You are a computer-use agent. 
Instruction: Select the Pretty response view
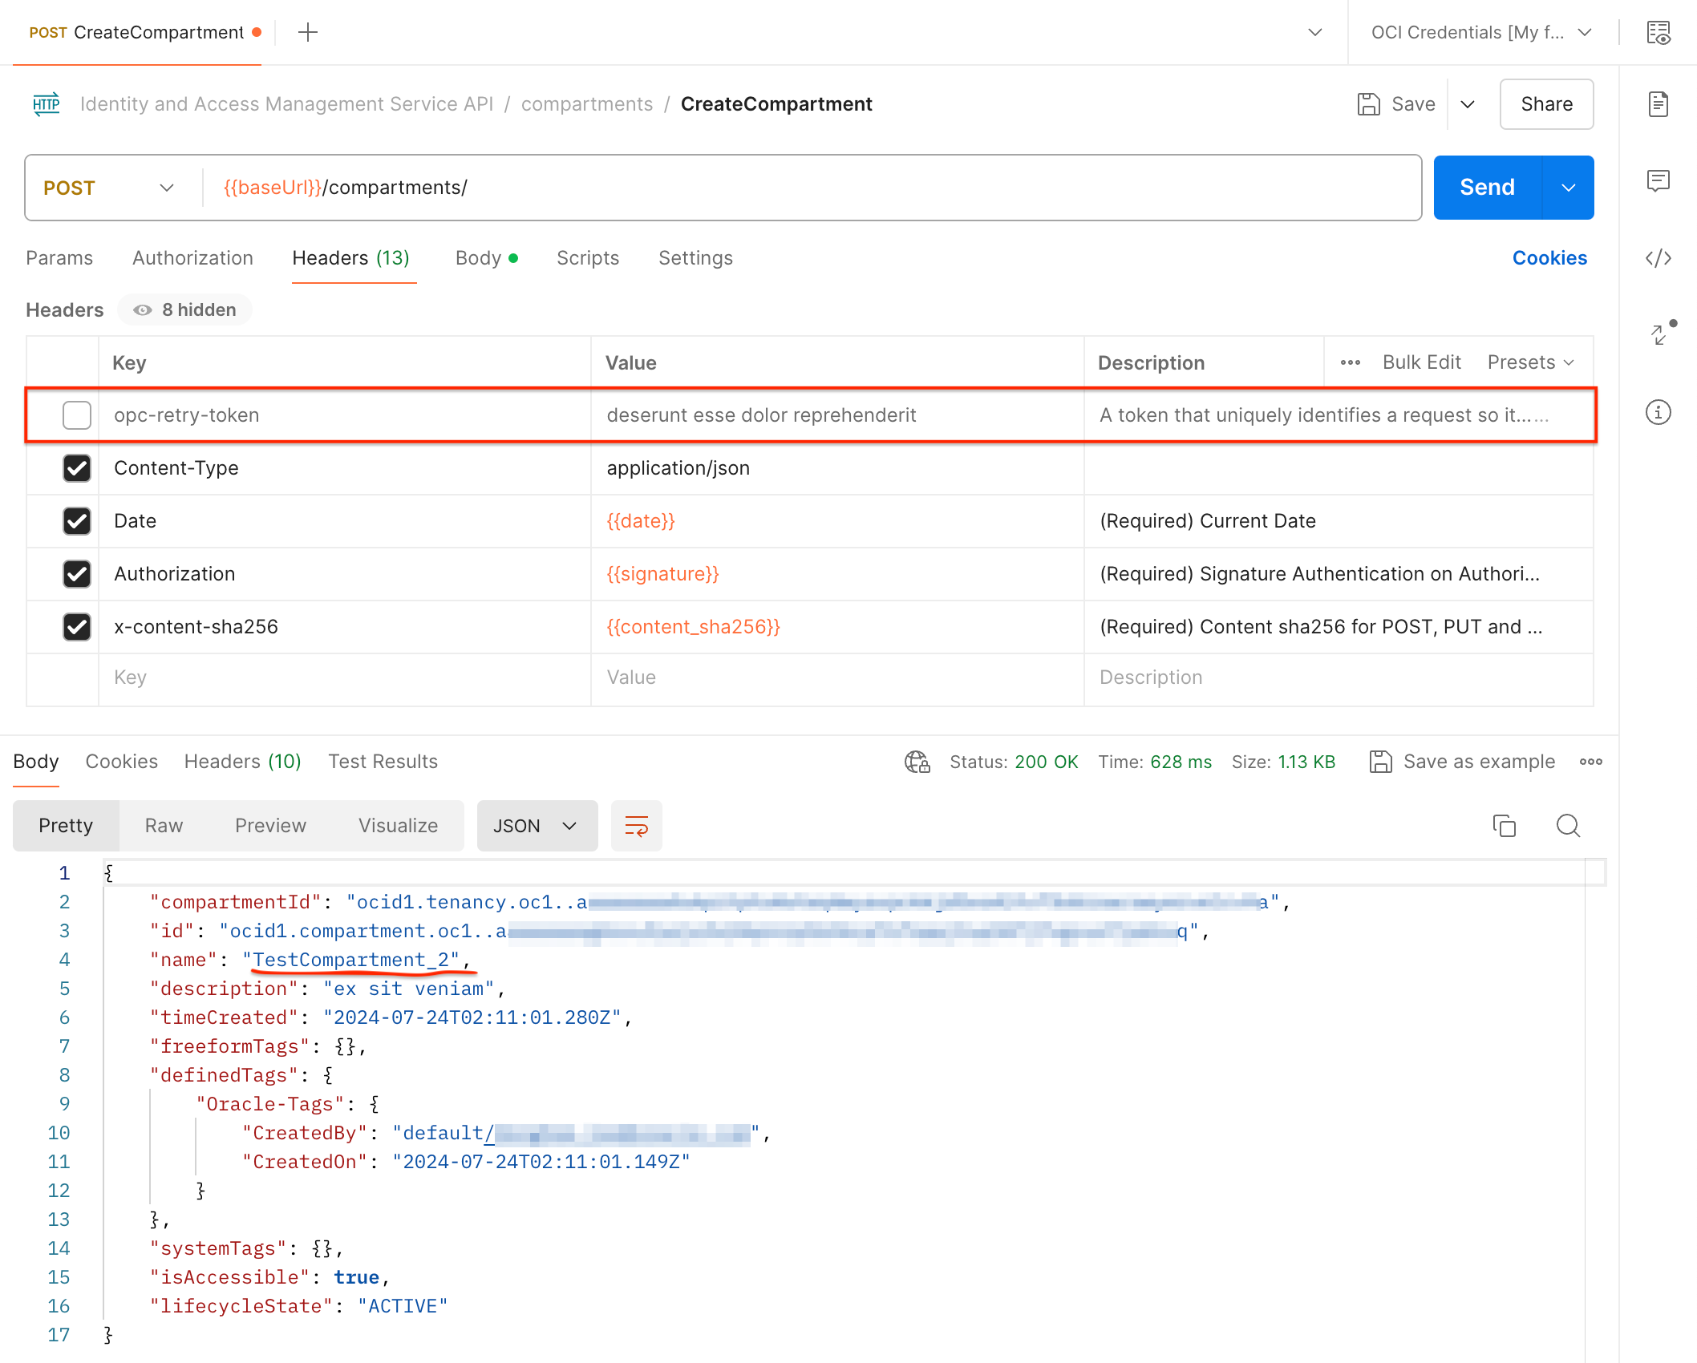click(66, 826)
